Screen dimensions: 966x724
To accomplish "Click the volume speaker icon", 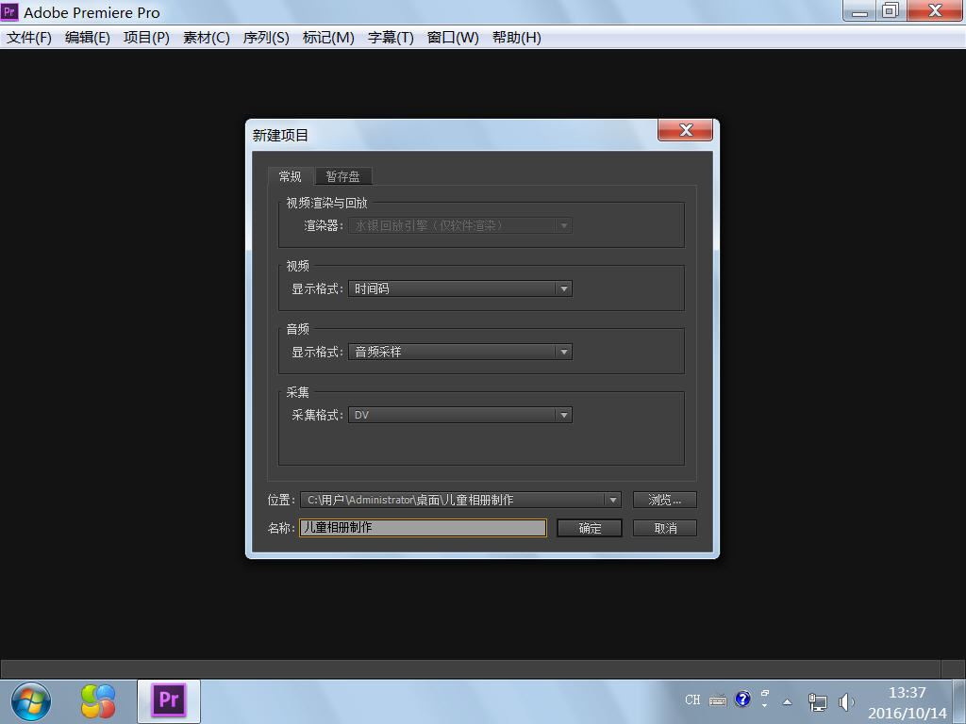I will point(846,701).
